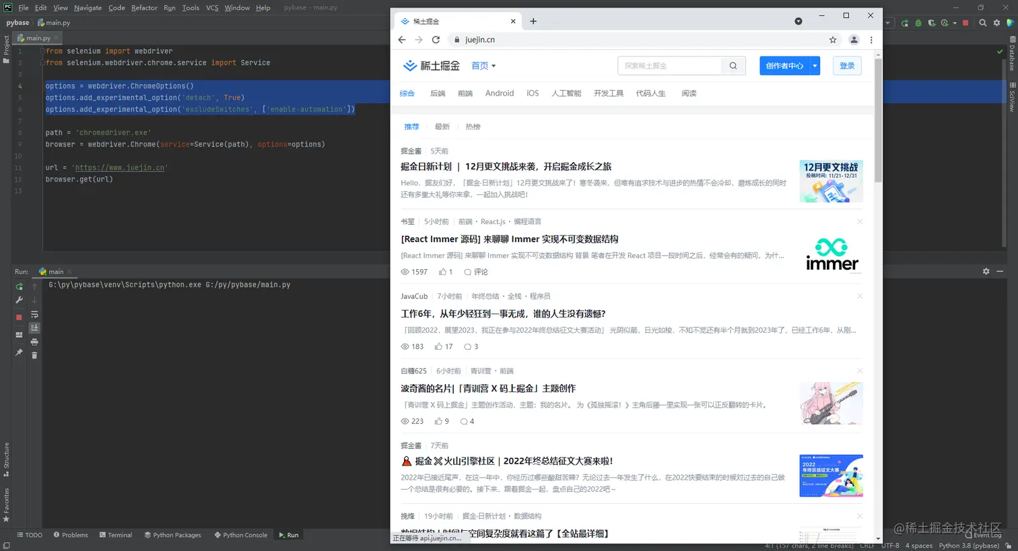This screenshot has width=1018, height=551.
Task: Open the Navigate menu
Action: pyautogui.click(x=88, y=8)
